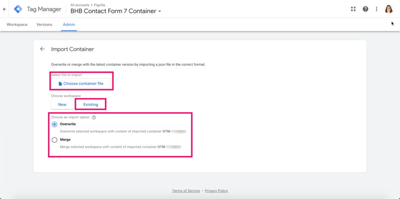The image size is (400, 199).
Task: Click the back arrow beside Tag Manager logo
Action: (x=4, y=9)
